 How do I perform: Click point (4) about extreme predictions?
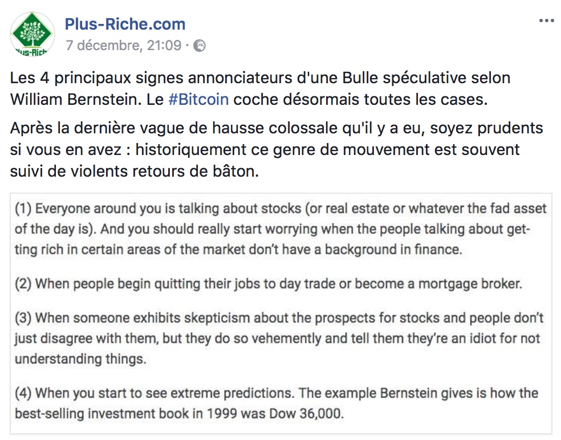(277, 402)
